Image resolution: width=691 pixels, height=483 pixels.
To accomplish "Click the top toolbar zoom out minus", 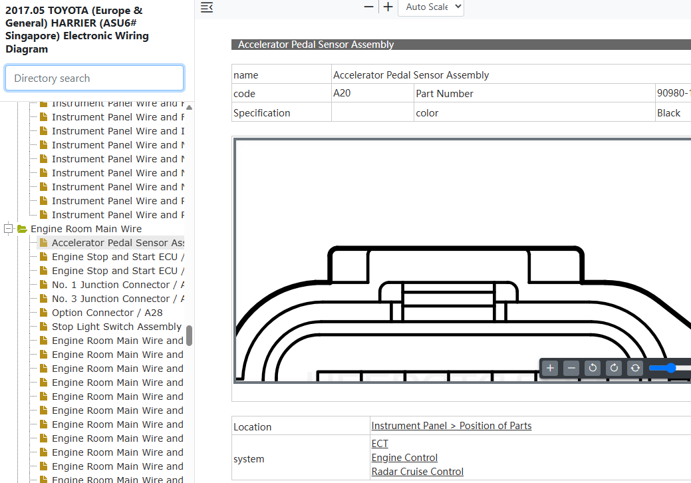I will (x=369, y=7).
